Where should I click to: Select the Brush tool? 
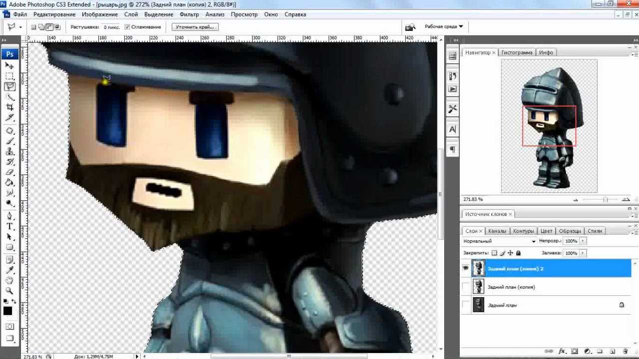pyautogui.click(x=9, y=141)
